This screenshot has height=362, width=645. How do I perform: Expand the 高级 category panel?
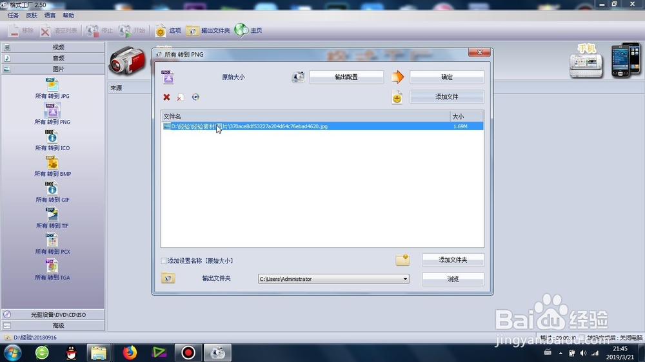(x=53, y=325)
